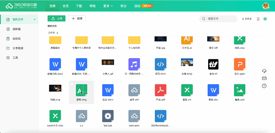Select the 信息.xlsx spreadsheet icon
Image resolution: width=275 pixels, height=133 pixels.
click(240, 40)
